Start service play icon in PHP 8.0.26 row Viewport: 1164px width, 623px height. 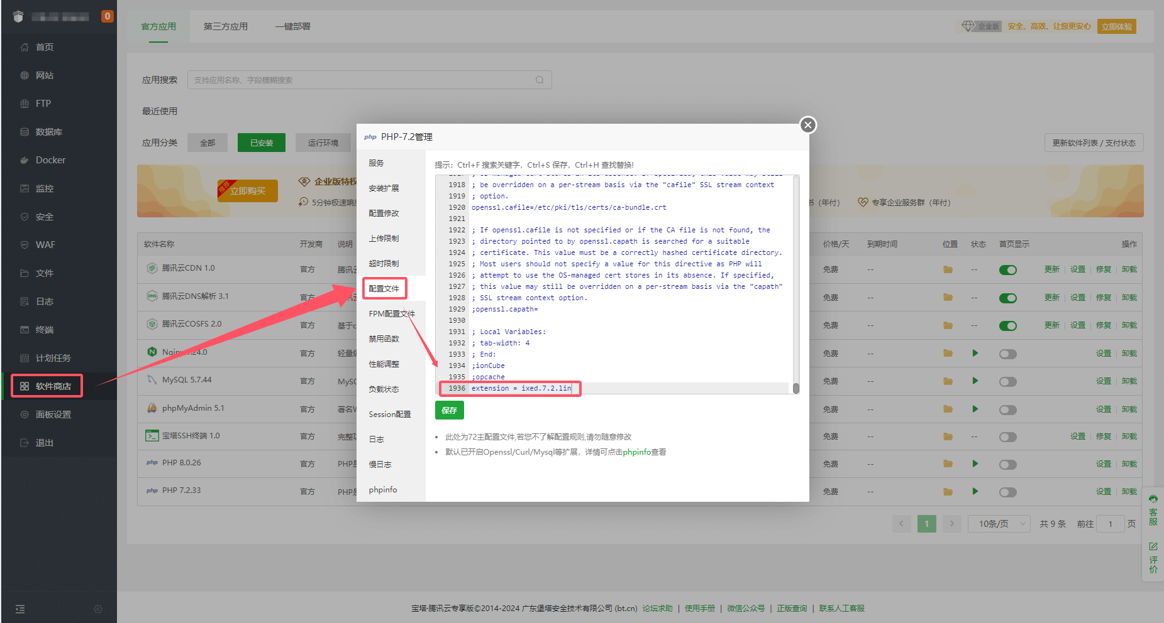[x=975, y=463]
